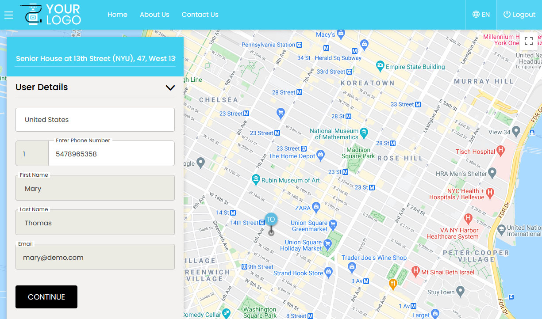The width and height of the screenshot is (542, 319).
Task: Select Pennsylvania Station transit icon
Action: coord(300,45)
